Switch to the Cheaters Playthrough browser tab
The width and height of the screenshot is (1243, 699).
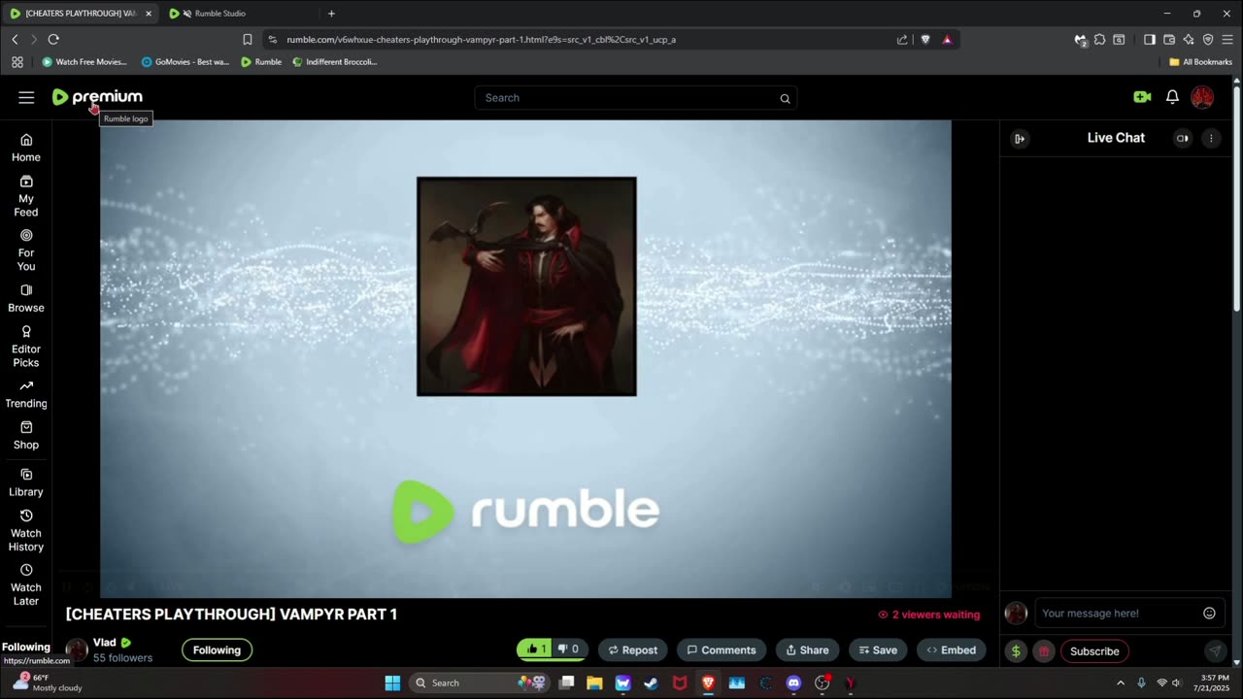pyautogui.click(x=81, y=14)
